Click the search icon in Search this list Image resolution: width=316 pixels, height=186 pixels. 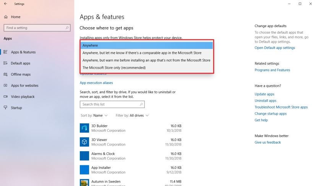pyautogui.click(x=141, y=104)
